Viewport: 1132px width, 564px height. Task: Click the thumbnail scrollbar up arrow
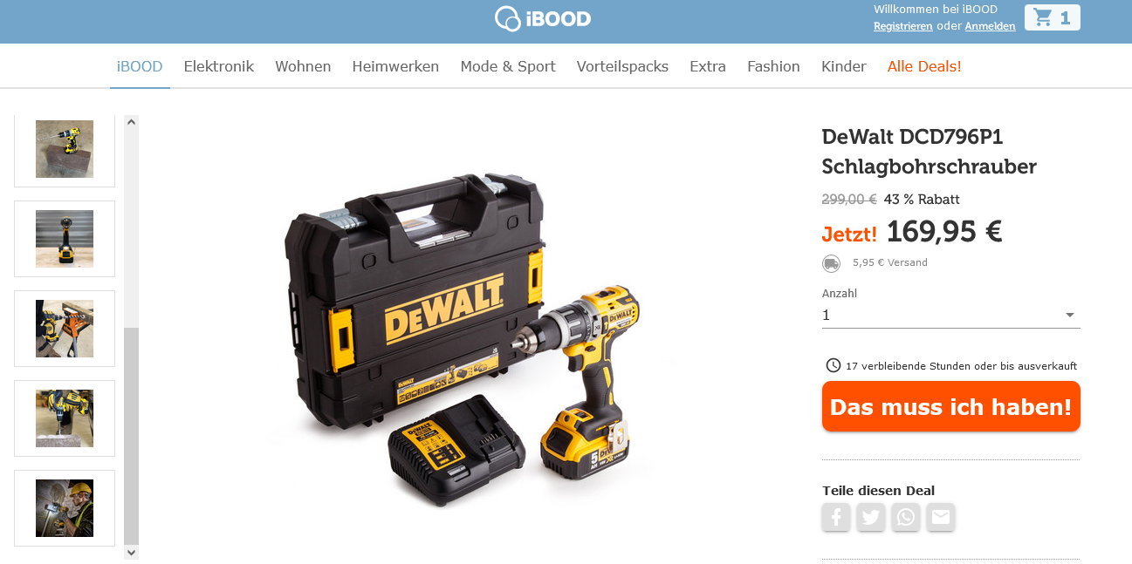click(131, 122)
